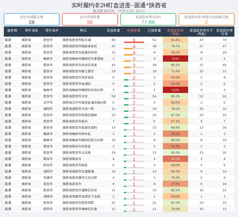Click the red pending bar for 陕西省西安市航天城
The height and width of the screenshot is (217, 238).
tap(134, 42)
